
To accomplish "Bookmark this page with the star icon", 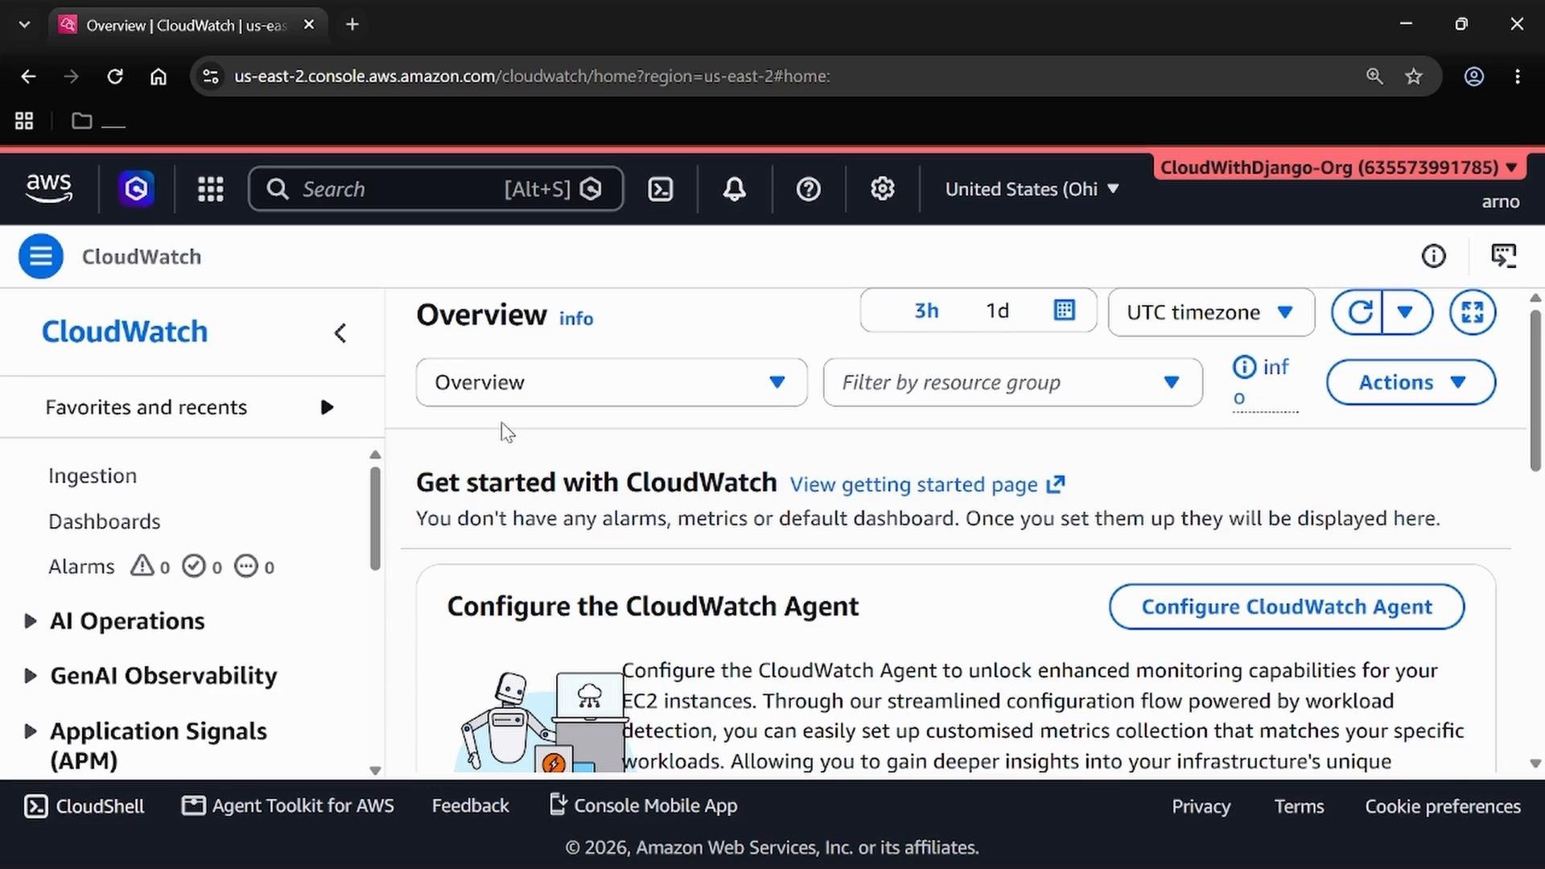I will coord(1414,76).
